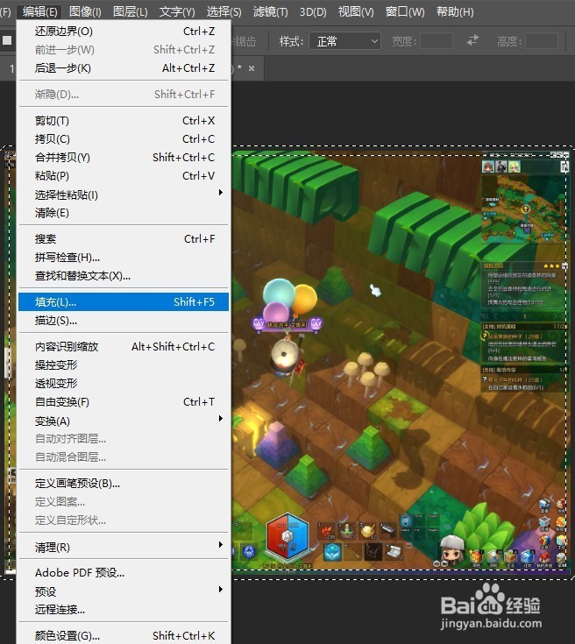The width and height of the screenshot is (575, 644).
Task: Open 拼写检查(H)... from menu
Action: tap(124, 257)
